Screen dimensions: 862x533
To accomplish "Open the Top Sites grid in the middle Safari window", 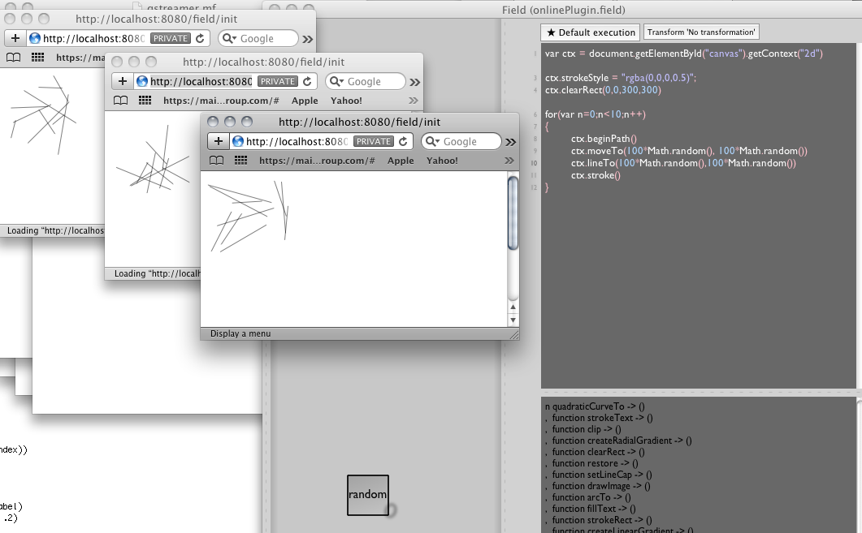I will tap(145, 101).
